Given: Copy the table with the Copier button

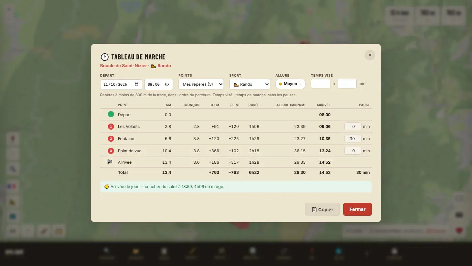Looking at the screenshot, I should tap(322, 209).
